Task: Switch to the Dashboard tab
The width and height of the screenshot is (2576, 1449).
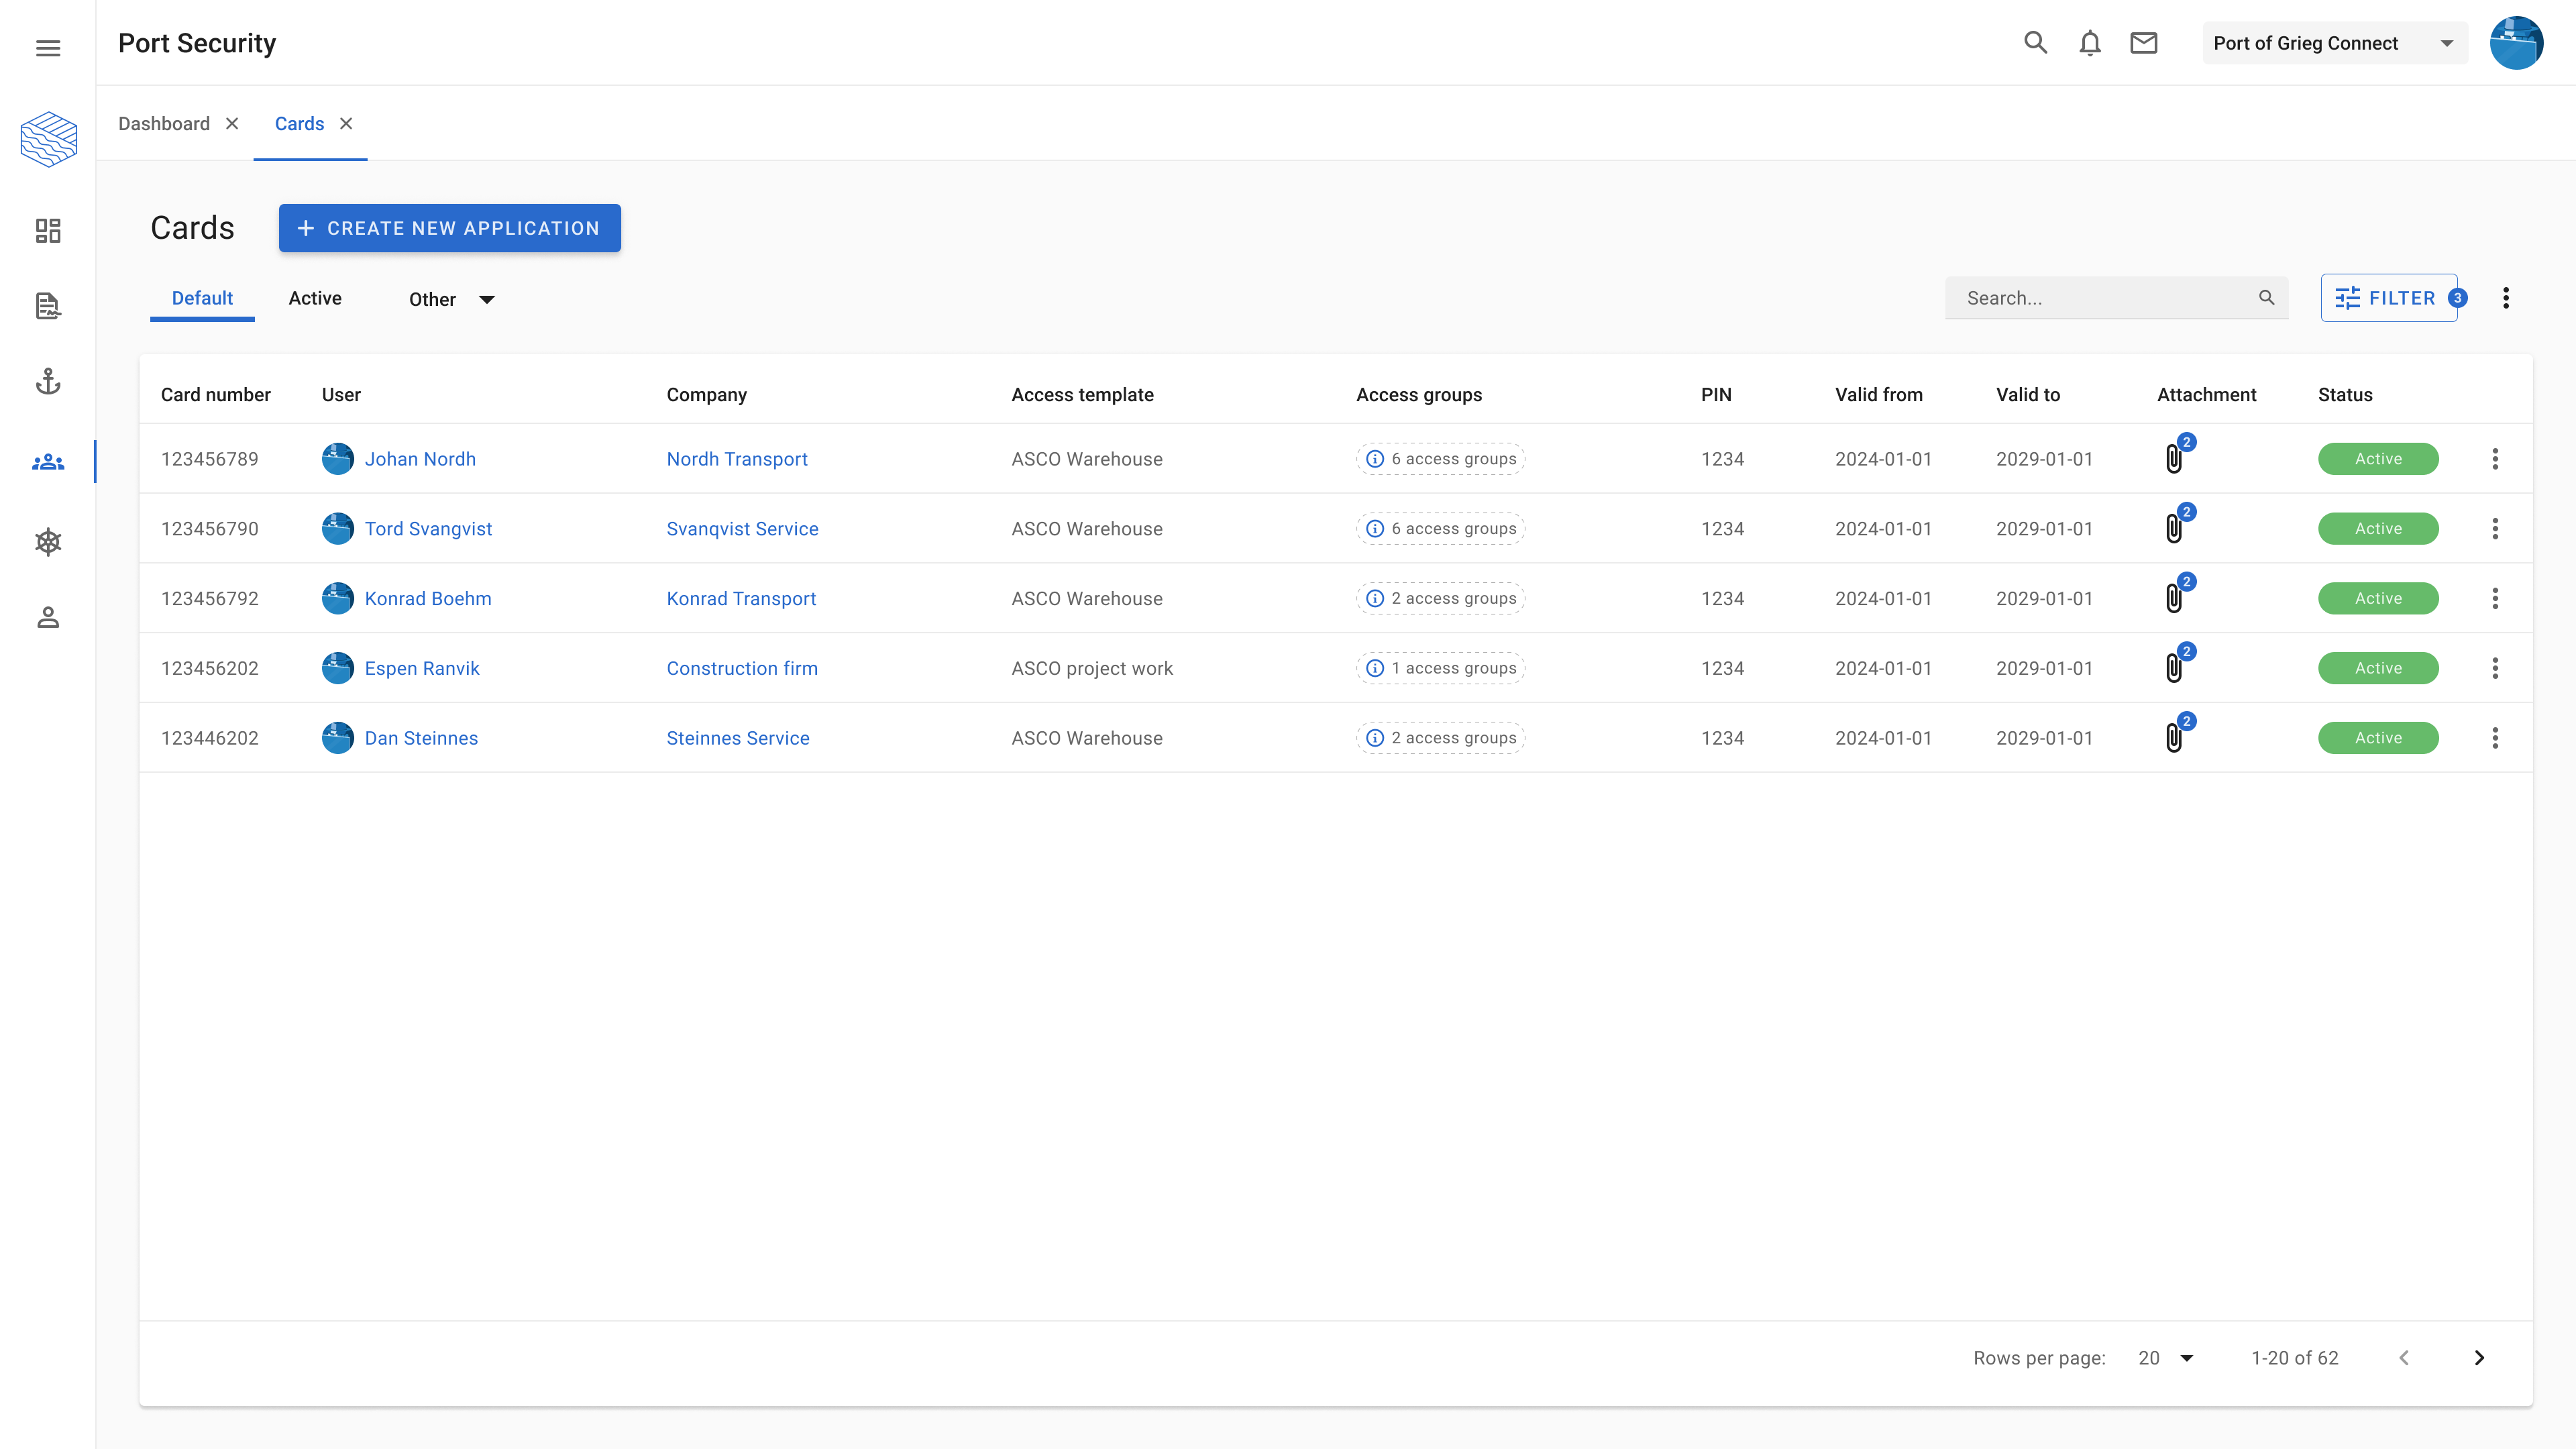Action: tap(164, 124)
